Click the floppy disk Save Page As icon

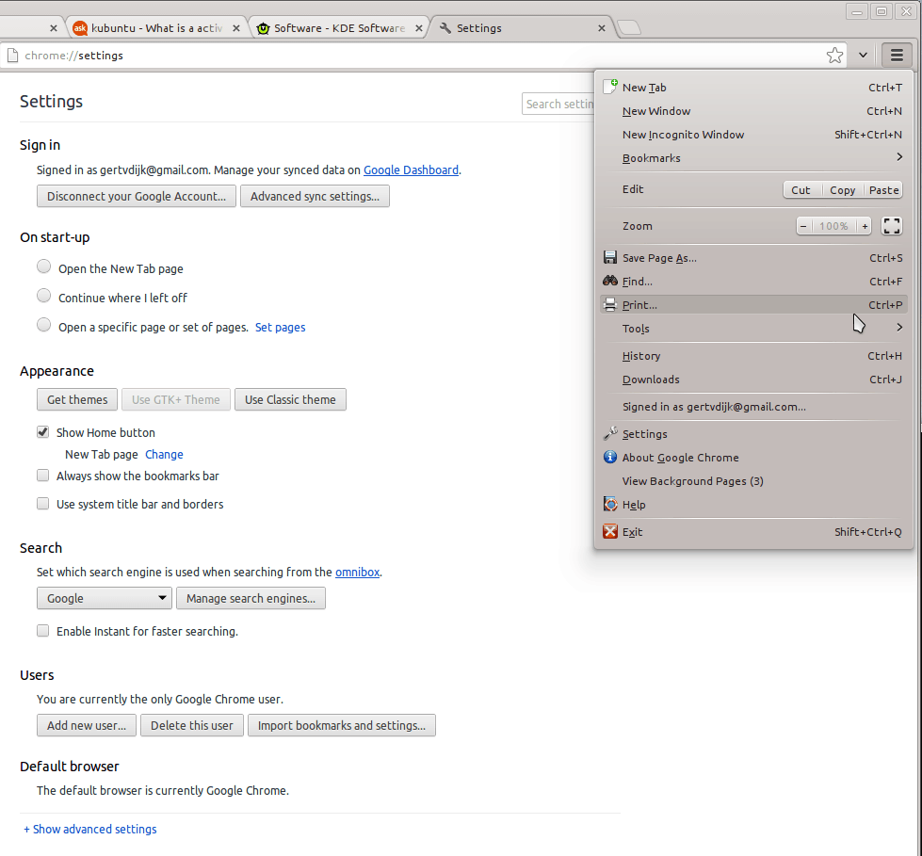pos(610,257)
